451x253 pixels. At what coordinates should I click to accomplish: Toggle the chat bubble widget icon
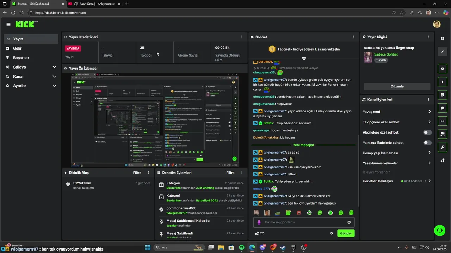pyautogui.click(x=443, y=108)
